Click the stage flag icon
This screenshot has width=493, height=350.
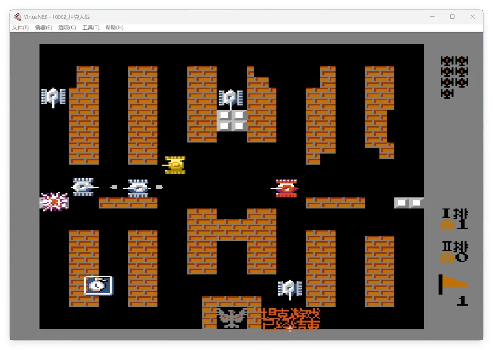[453, 284]
